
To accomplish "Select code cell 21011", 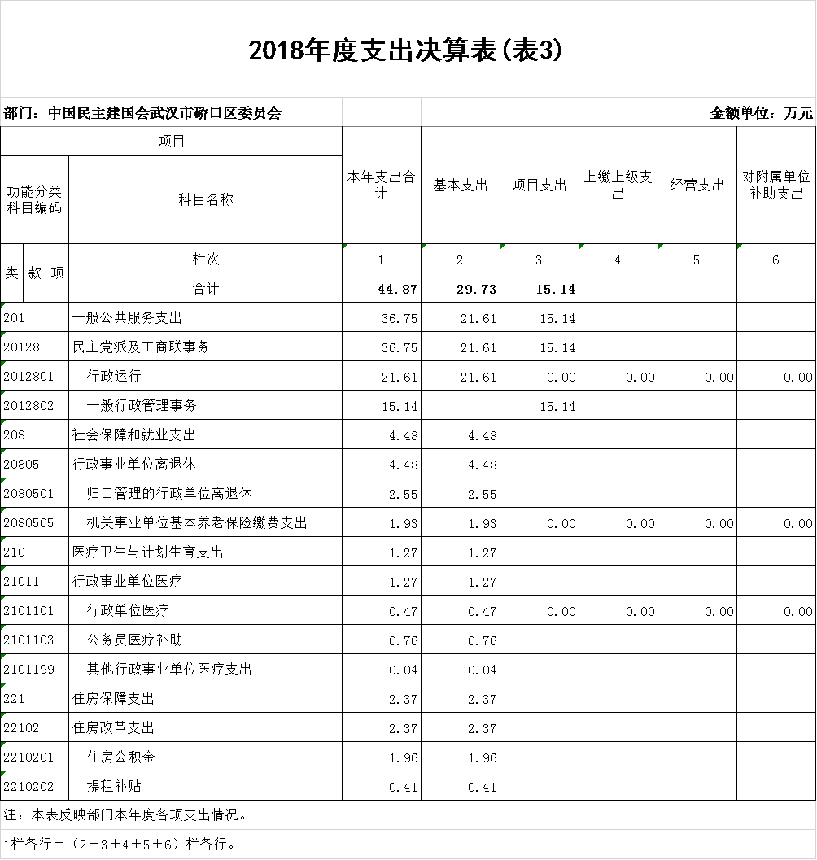I will 34,582.
